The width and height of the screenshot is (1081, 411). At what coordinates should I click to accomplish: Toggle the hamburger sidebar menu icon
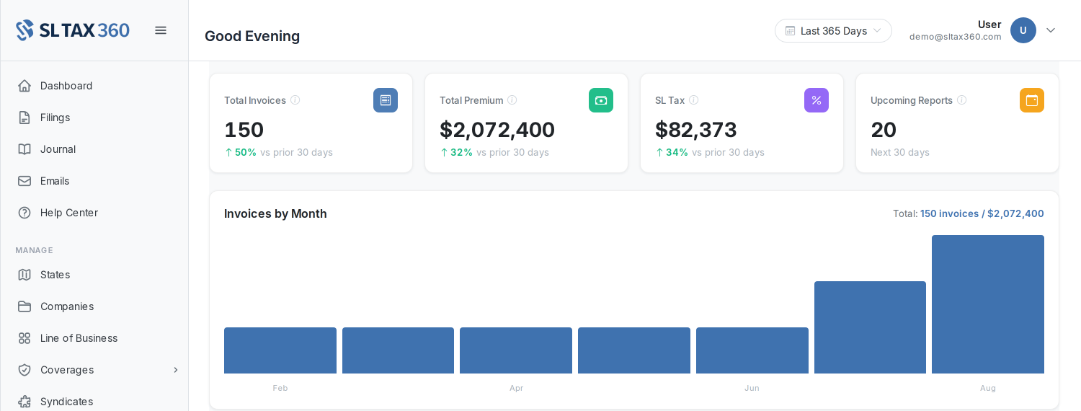coord(161,30)
